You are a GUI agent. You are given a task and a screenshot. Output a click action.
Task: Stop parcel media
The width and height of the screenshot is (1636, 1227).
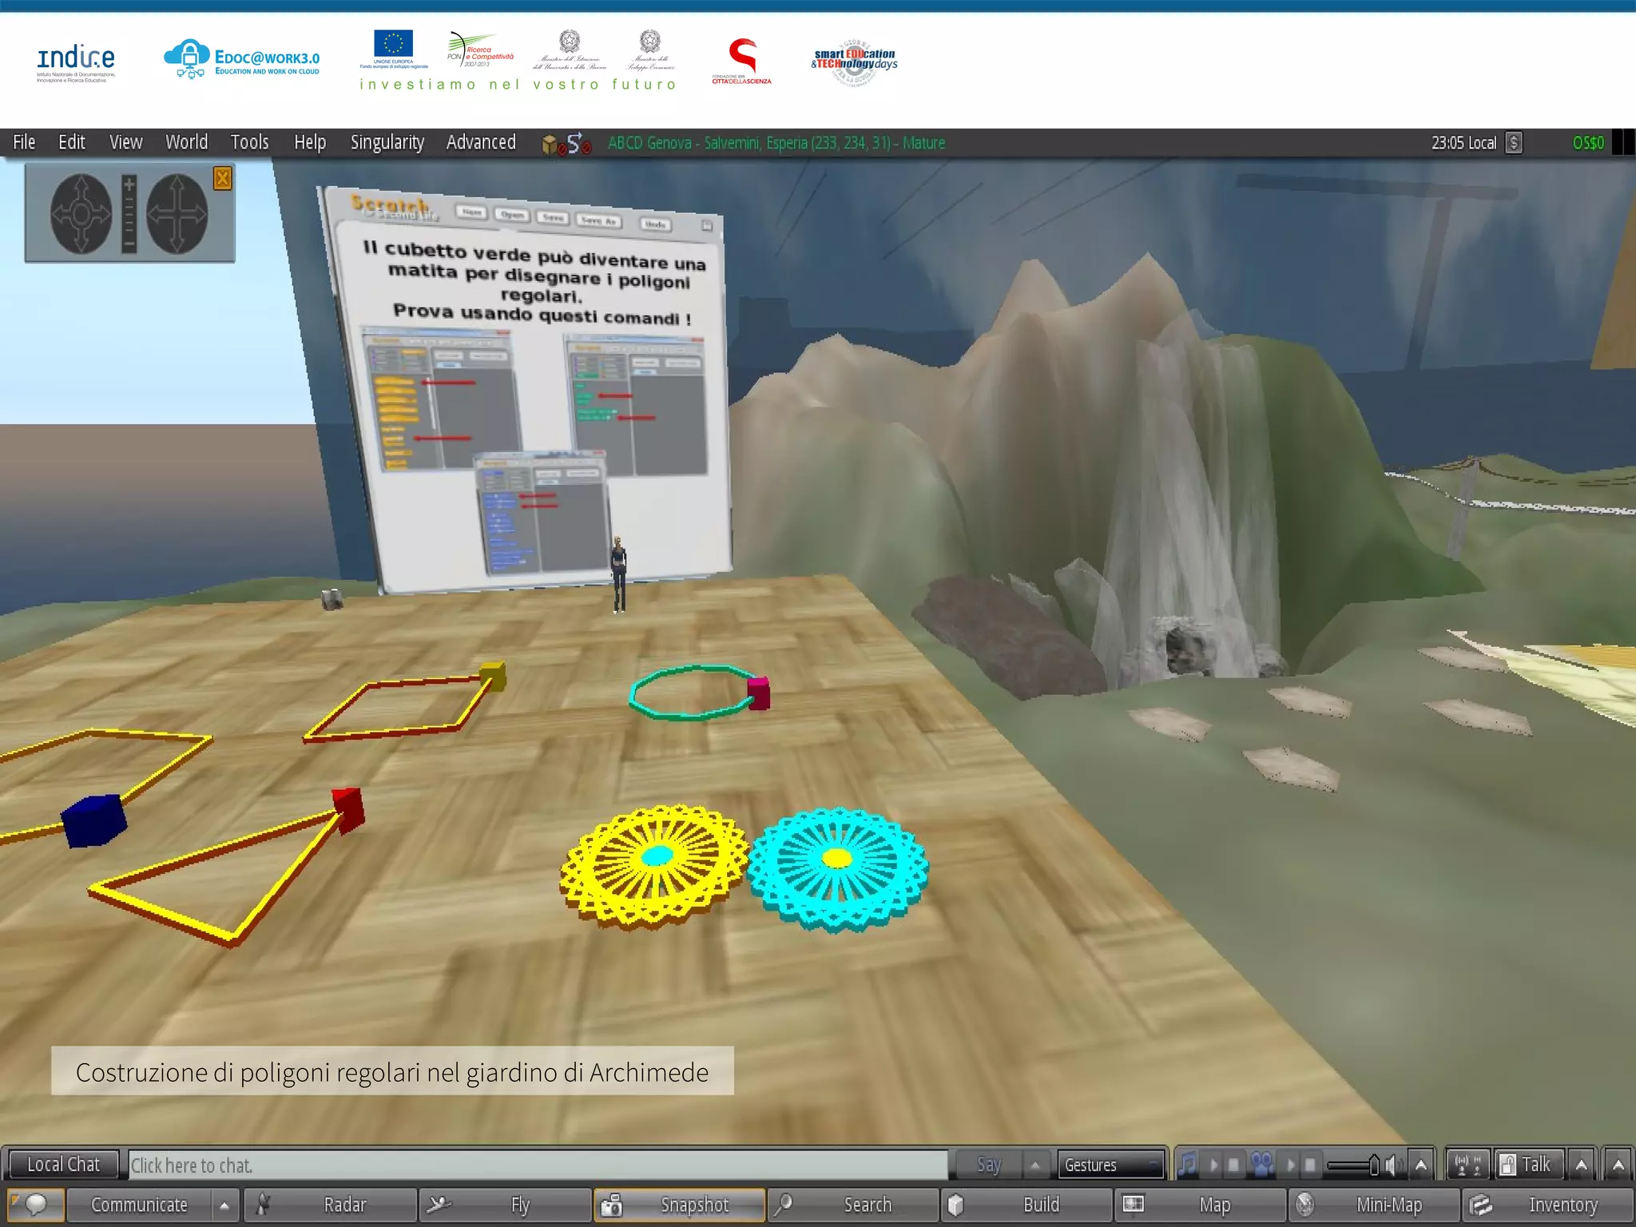1309,1165
